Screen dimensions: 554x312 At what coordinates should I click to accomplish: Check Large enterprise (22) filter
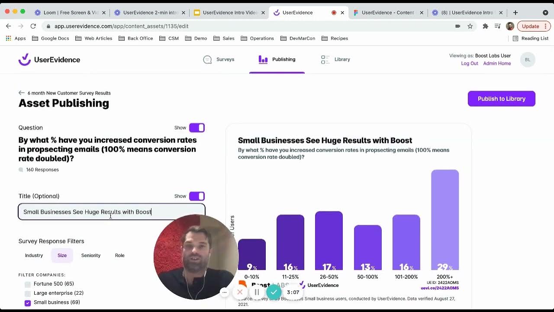pyautogui.click(x=28, y=293)
